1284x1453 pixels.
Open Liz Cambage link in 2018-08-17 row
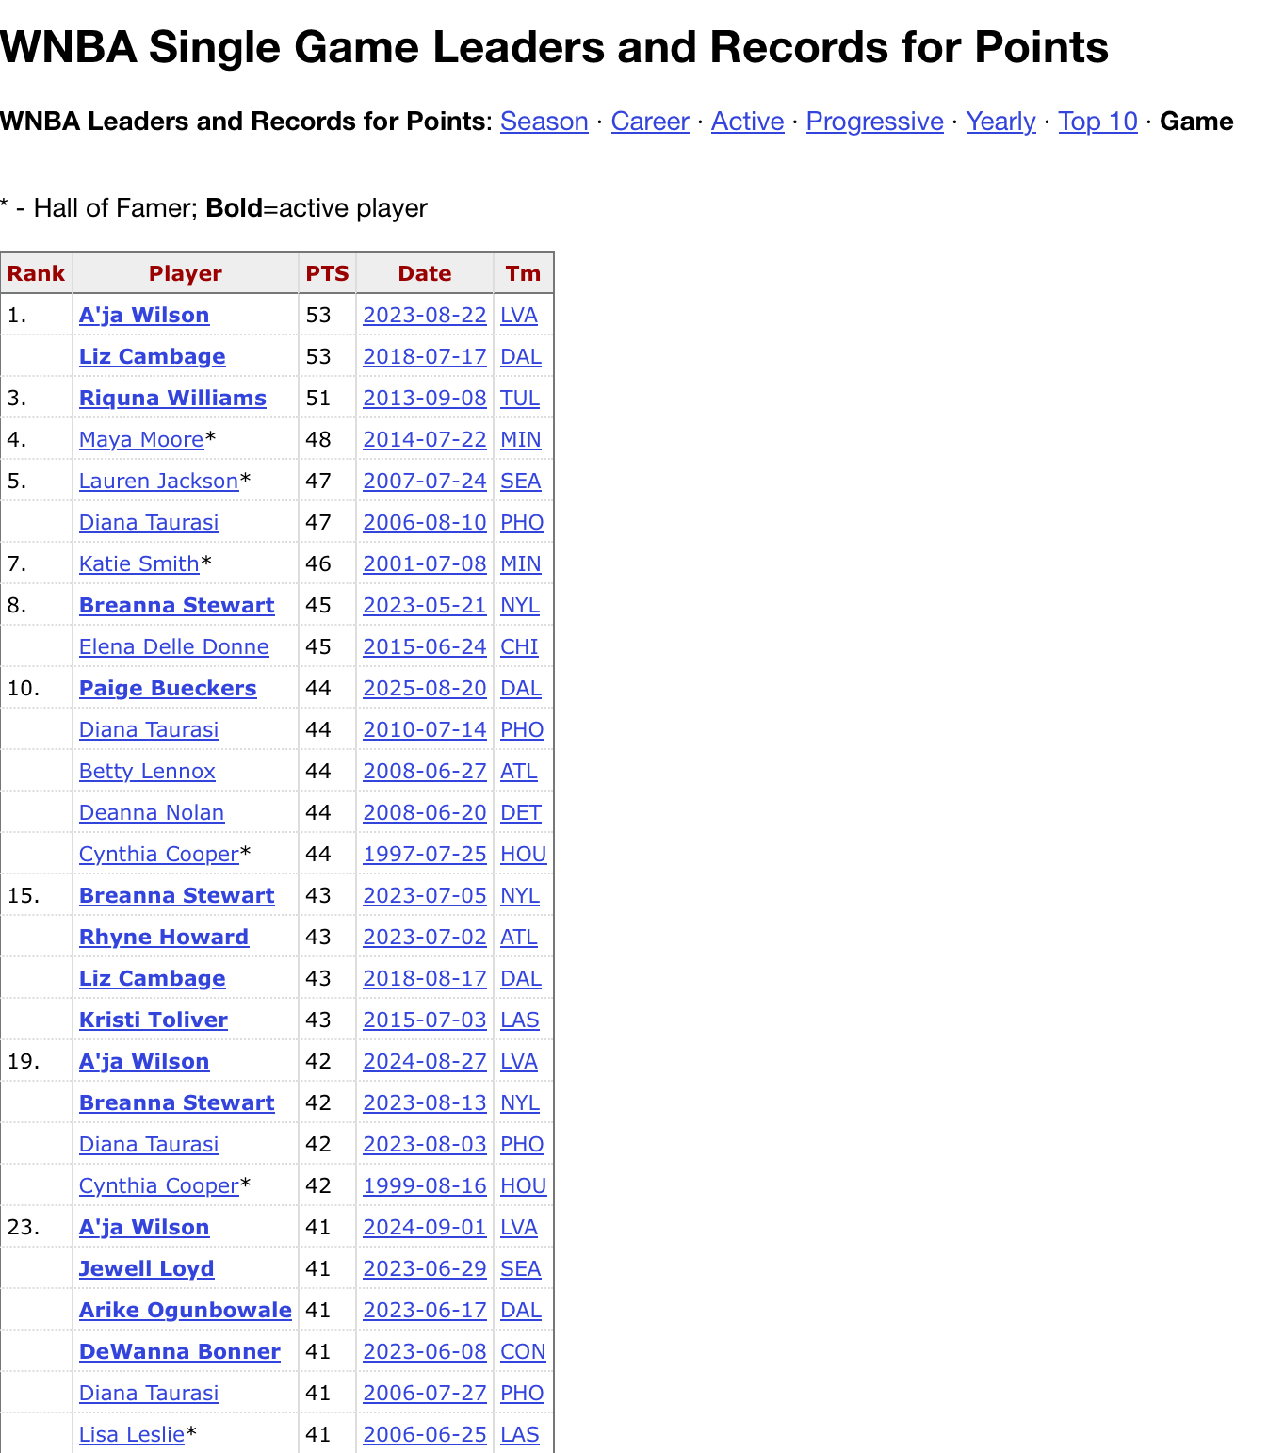(153, 978)
